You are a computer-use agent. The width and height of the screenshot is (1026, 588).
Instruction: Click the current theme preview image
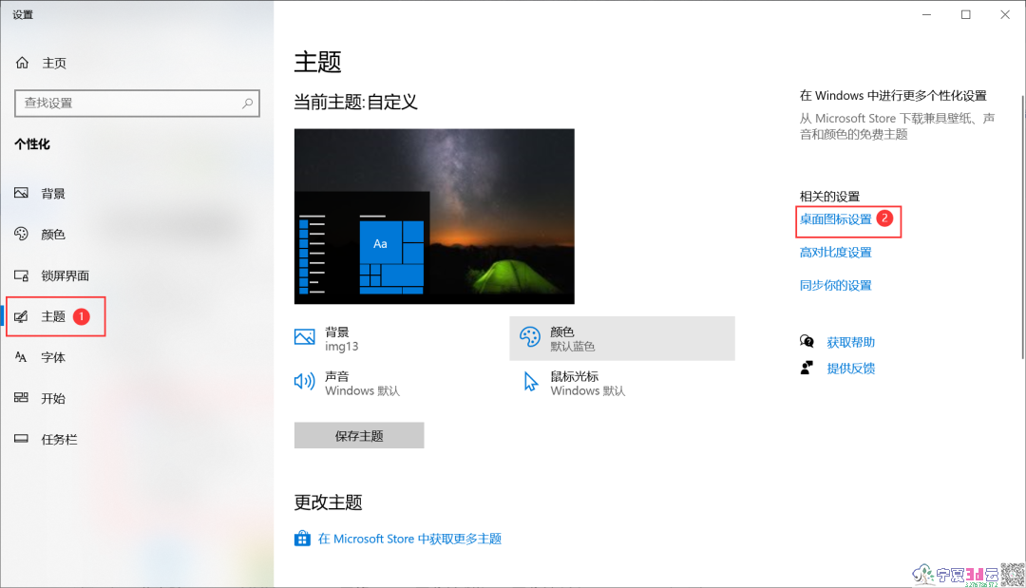(434, 217)
